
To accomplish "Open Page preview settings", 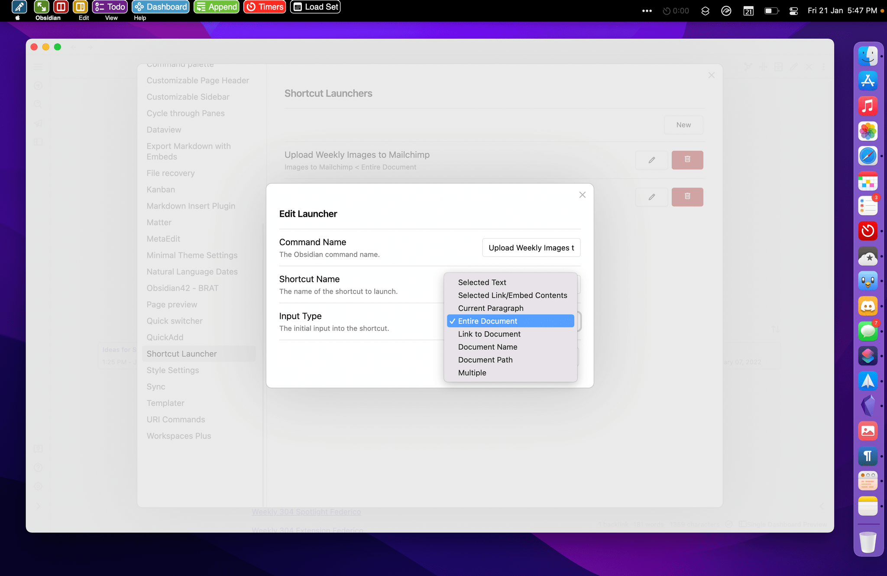I will tap(172, 305).
